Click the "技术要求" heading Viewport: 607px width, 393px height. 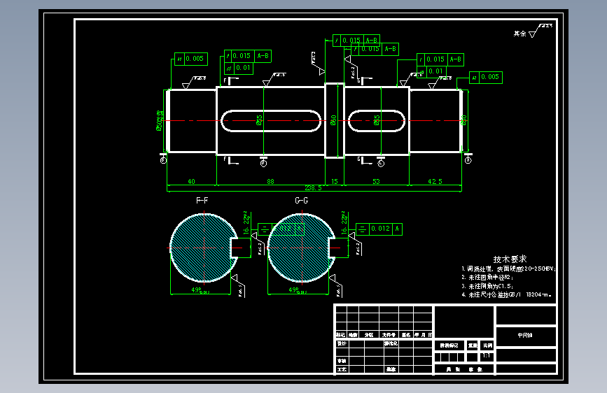[510, 259]
